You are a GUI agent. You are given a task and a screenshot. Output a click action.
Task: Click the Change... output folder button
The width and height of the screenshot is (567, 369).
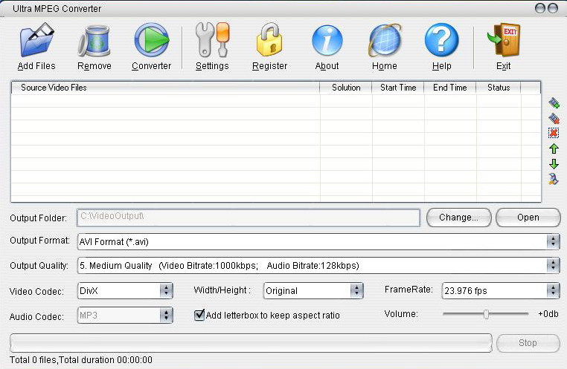tap(458, 218)
